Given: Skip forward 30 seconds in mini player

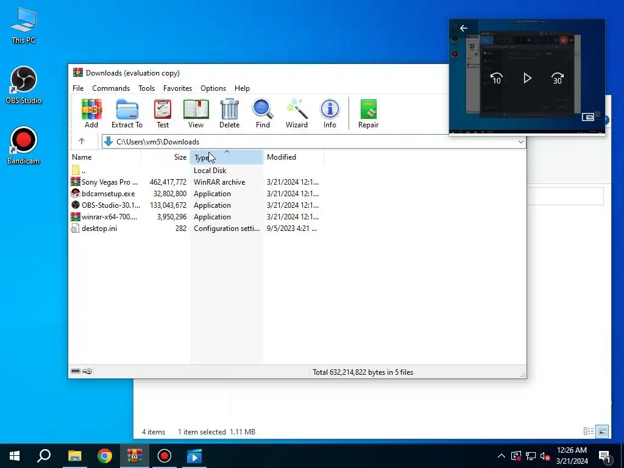Looking at the screenshot, I should (558, 79).
